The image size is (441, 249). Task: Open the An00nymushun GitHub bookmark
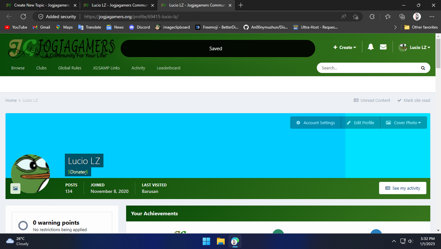[266, 27]
